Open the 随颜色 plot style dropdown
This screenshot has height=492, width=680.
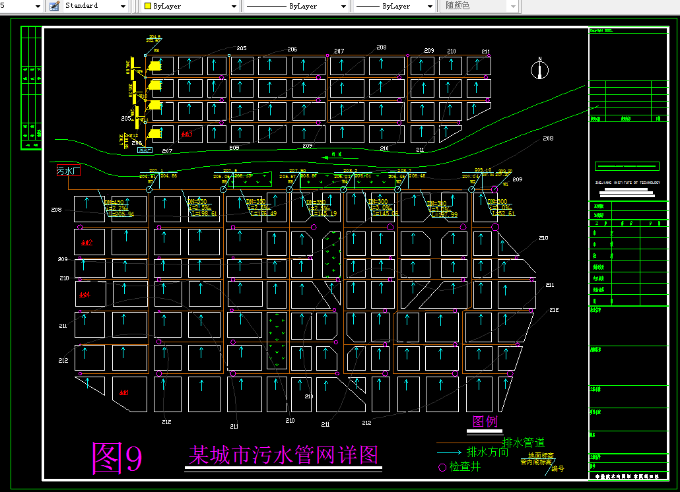(x=479, y=6)
